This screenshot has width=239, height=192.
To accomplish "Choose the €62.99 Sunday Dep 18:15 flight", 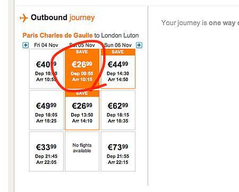I will tap(118, 110).
